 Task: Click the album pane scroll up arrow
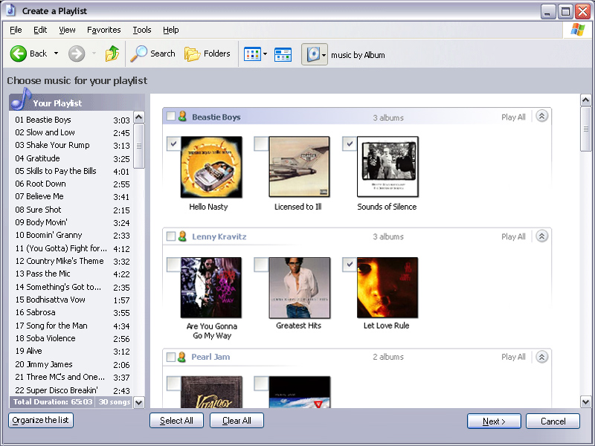(585, 100)
